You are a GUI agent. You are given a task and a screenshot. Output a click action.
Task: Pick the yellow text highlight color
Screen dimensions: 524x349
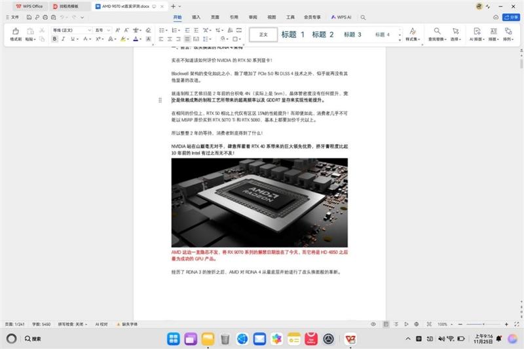pos(123,39)
